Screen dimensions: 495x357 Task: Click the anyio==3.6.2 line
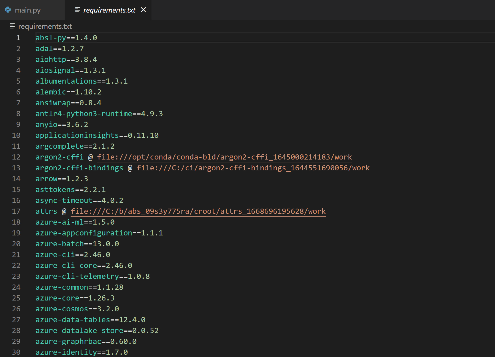pyautogui.click(x=62, y=124)
